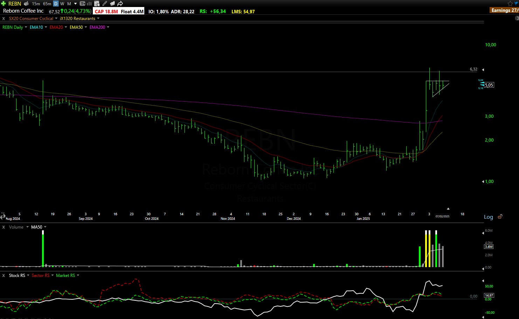Click the bar chart style icon
The height and width of the screenshot is (319, 519).
click(89, 4)
